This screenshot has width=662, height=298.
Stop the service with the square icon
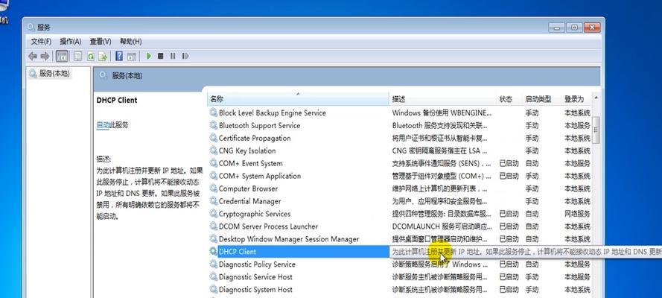pyautogui.click(x=160, y=56)
